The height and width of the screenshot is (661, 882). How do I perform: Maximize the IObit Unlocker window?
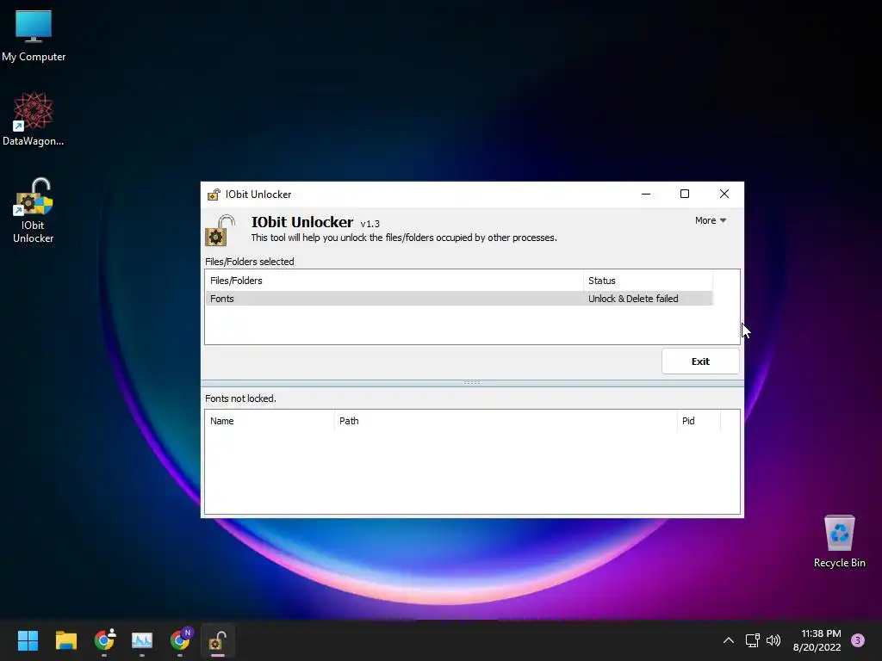pos(685,194)
